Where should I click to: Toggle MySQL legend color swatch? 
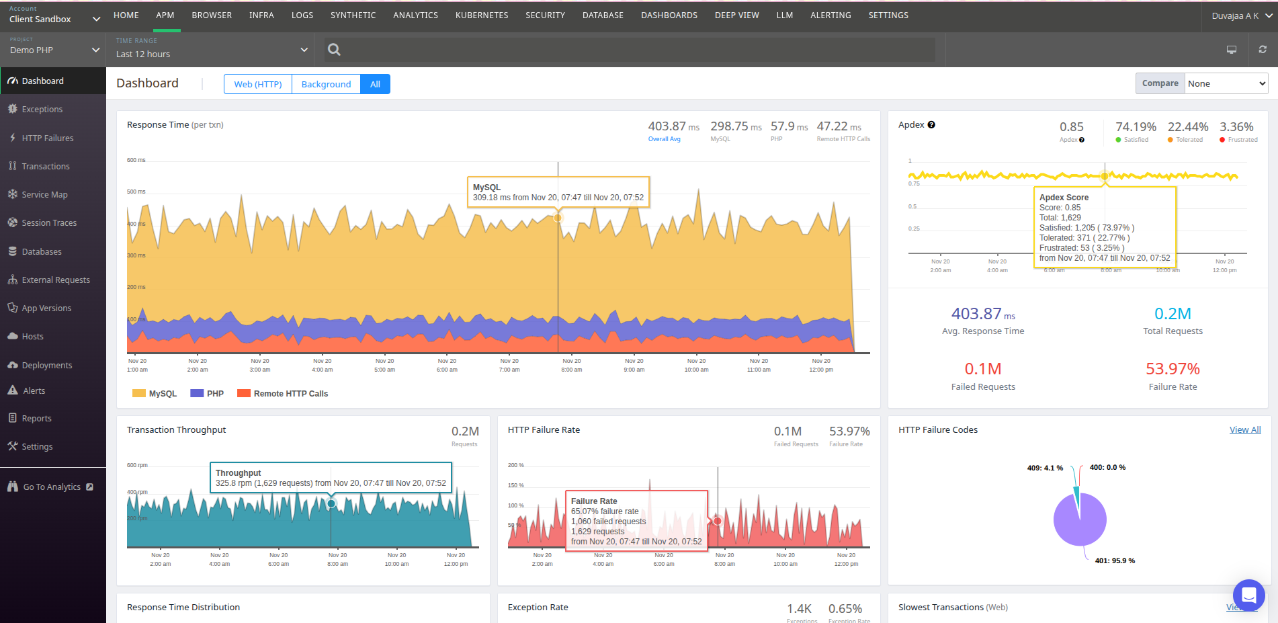pyautogui.click(x=139, y=394)
